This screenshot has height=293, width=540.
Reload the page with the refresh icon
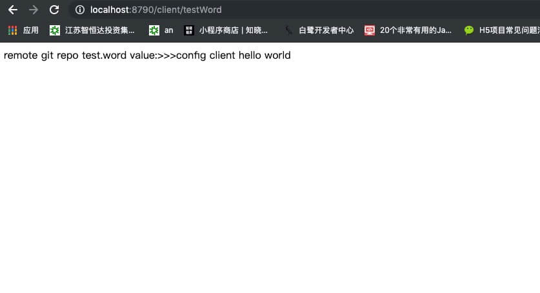(x=54, y=10)
